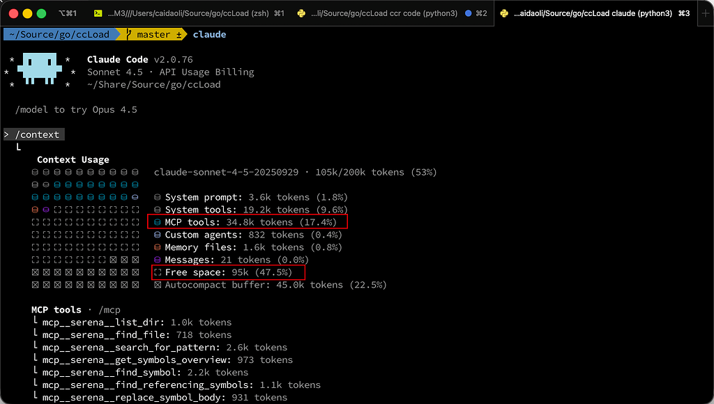Image resolution: width=714 pixels, height=404 pixels.
Task: Click the Messages purple legend icon
Action: pos(157,259)
